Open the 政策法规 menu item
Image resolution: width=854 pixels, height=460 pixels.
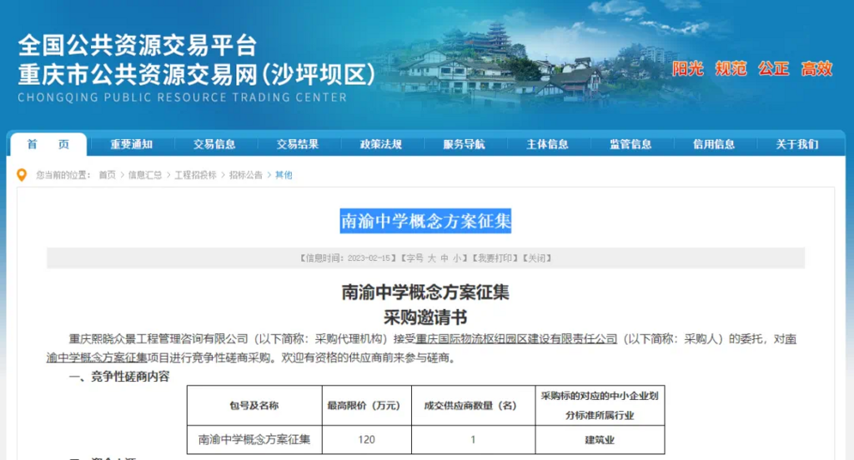pos(380,144)
